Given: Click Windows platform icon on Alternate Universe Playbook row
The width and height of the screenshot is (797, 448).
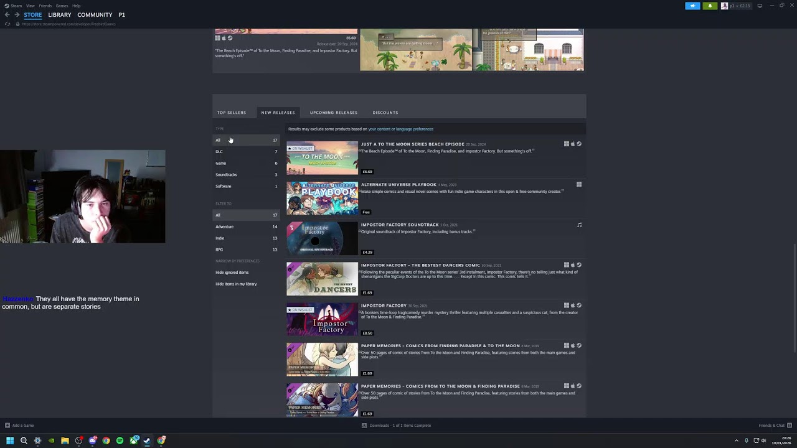Looking at the screenshot, I should [579, 184].
